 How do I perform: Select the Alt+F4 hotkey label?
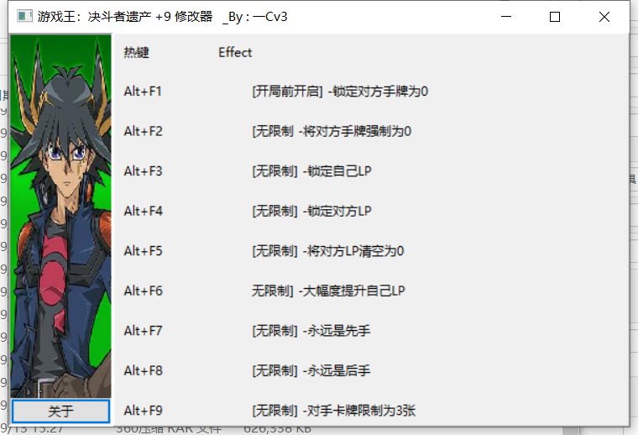tap(144, 211)
